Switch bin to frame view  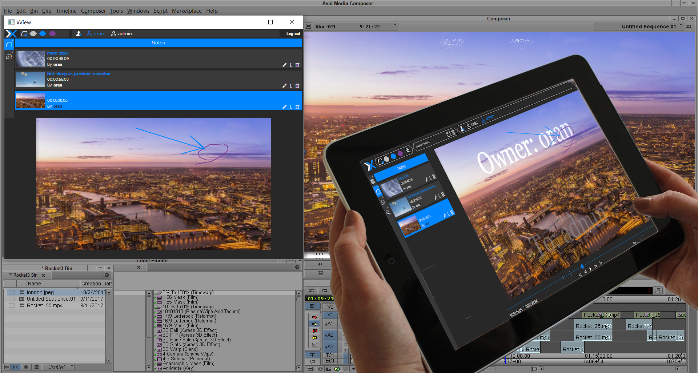pos(26,367)
